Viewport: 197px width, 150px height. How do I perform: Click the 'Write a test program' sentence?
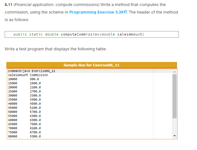[x=56, y=49]
